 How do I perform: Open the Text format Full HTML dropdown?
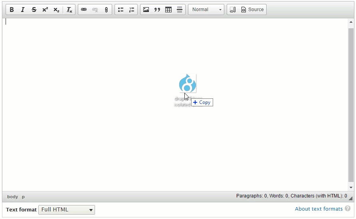67,210
